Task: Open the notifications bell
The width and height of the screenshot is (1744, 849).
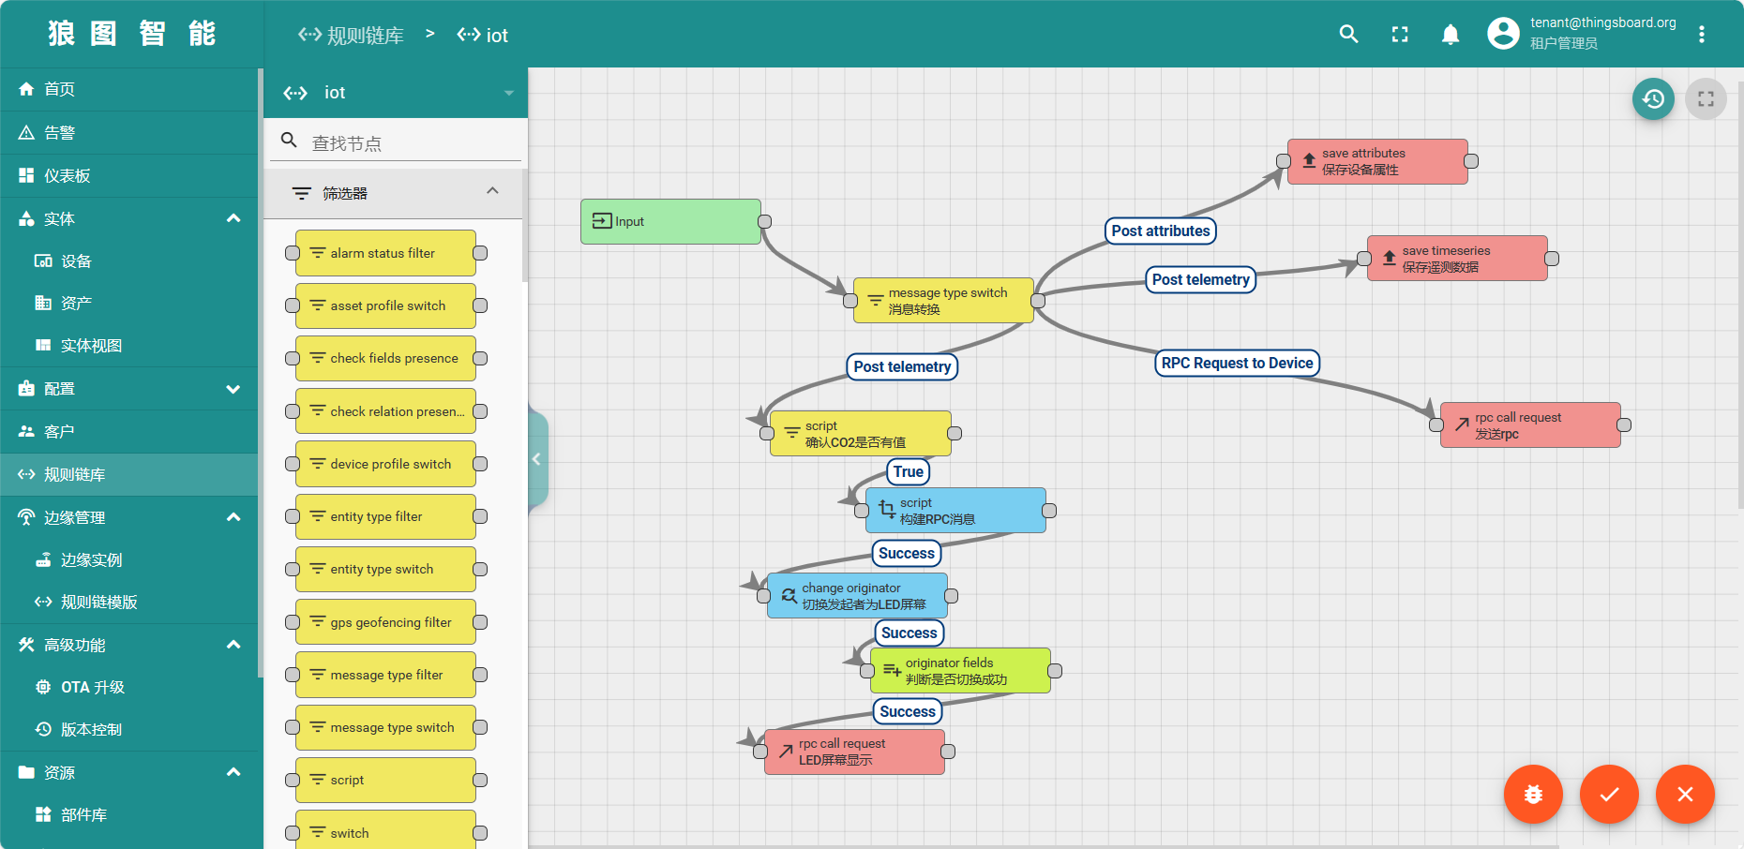Action: tap(1451, 35)
